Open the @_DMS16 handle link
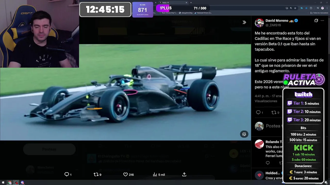Image resolution: width=330 pixels, height=185 pixels. point(273,25)
